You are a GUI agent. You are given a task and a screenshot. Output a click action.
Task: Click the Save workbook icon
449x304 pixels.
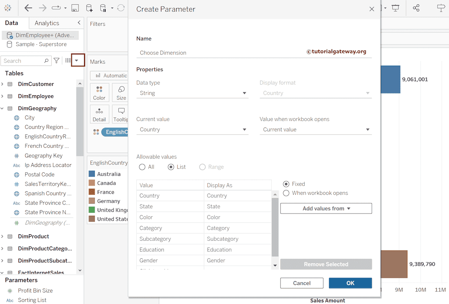tap(75, 8)
